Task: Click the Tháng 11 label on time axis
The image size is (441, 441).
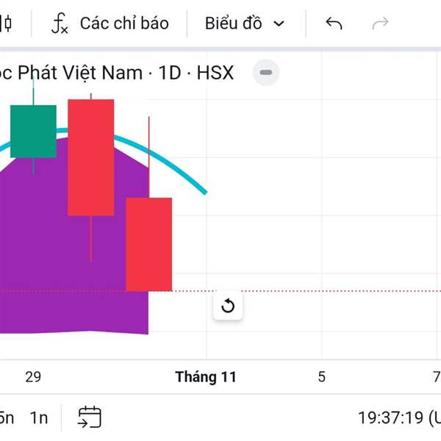Action: click(206, 377)
